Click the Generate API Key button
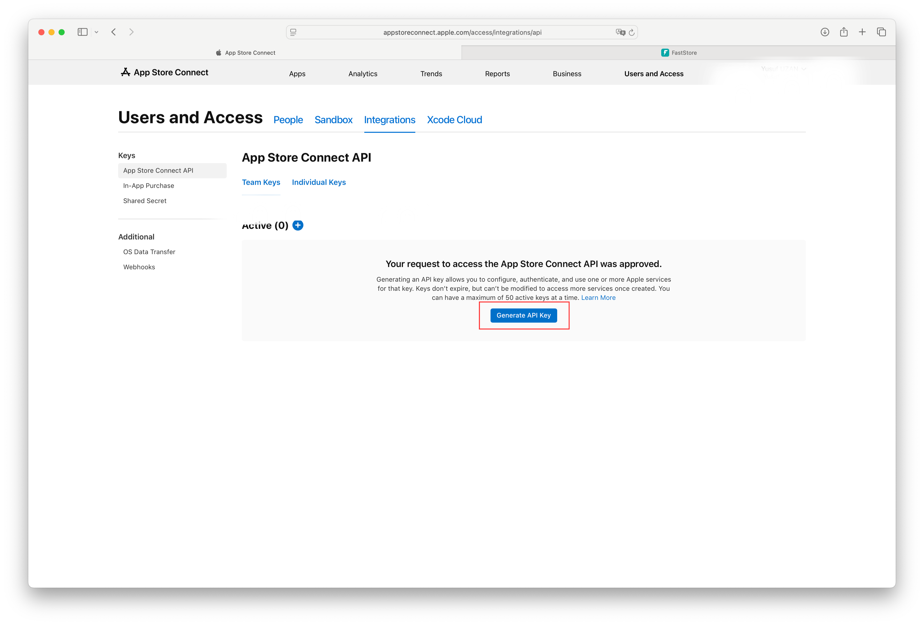 524,315
